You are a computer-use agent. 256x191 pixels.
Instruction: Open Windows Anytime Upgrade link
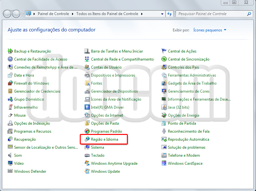coord(114,163)
